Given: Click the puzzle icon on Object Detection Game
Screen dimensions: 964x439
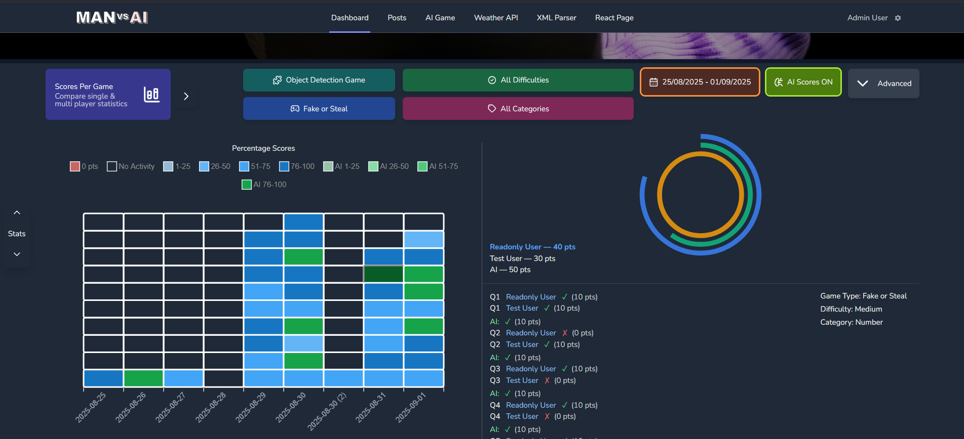Looking at the screenshot, I should (x=277, y=80).
